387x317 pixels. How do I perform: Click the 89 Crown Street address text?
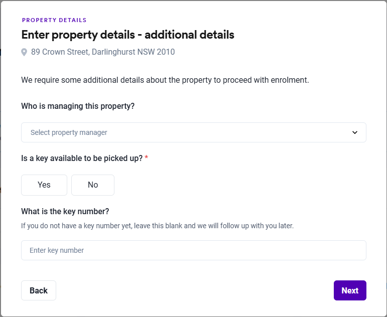pyautogui.click(x=103, y=52)
